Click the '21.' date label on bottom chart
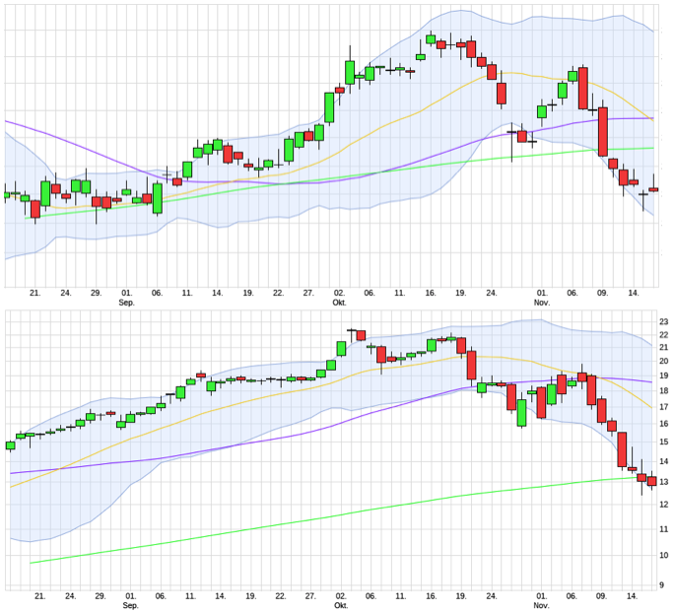The height and width of the screenshot is (612, 674). [39, 596]
